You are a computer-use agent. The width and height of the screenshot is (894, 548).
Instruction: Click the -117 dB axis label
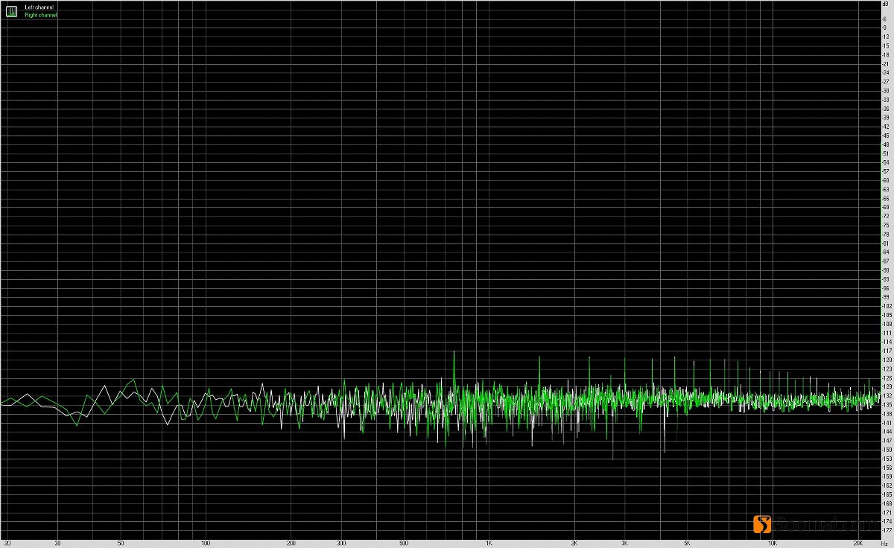tap(887, 351)
